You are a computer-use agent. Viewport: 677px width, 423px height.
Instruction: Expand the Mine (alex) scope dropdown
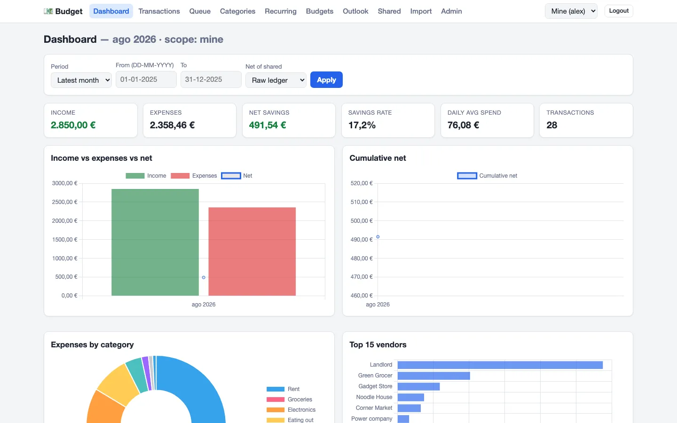(x=571, y=11)
